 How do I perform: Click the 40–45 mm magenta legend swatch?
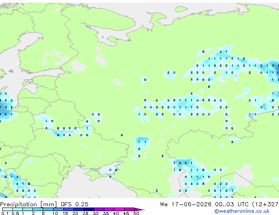(x=119, y=209)
